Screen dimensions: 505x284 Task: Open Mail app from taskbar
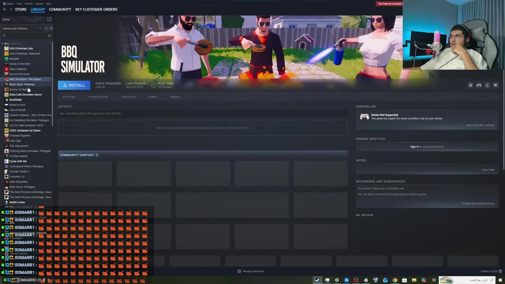(385, 280)
